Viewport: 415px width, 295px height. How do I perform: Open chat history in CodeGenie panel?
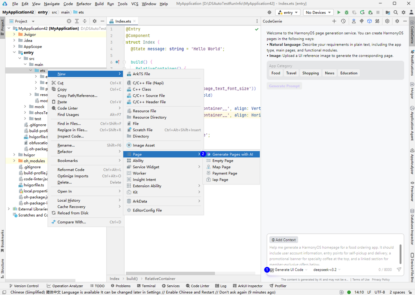(343, 21)
